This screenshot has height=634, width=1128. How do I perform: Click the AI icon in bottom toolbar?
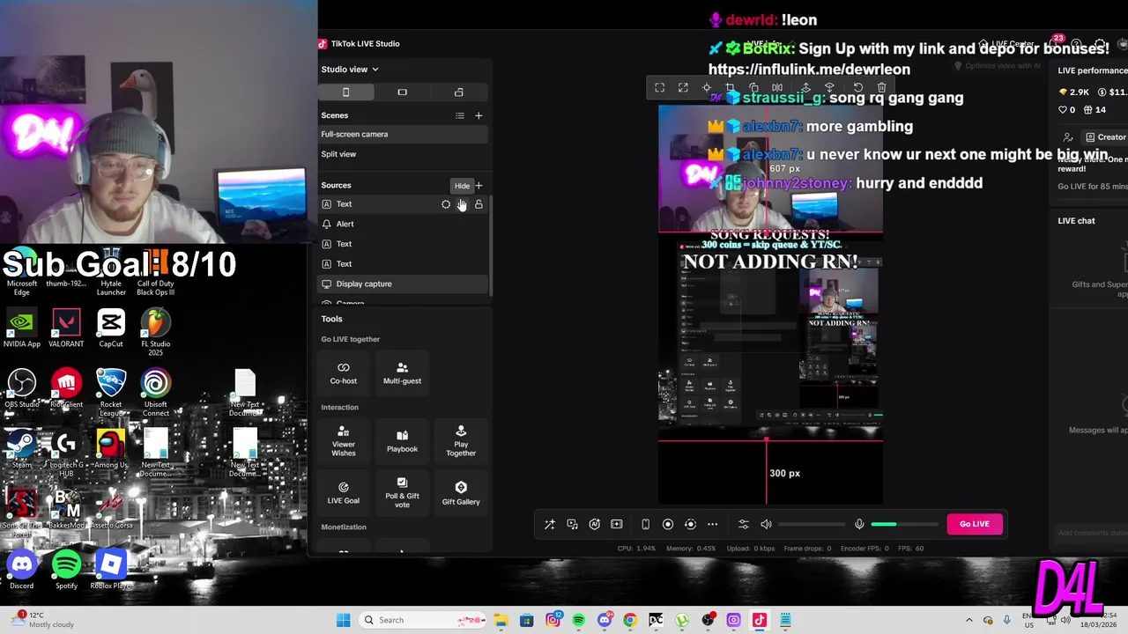pyautogui.click(x=594, y=525)
